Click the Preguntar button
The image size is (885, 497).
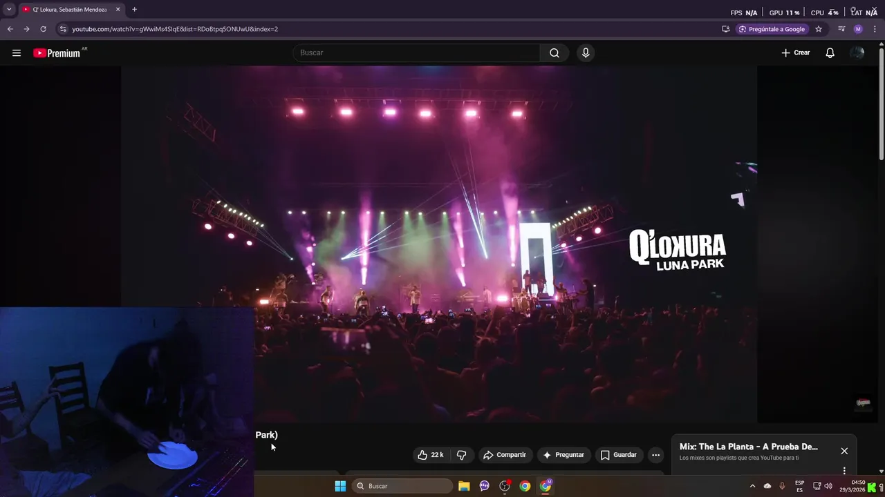coord(563,455)
